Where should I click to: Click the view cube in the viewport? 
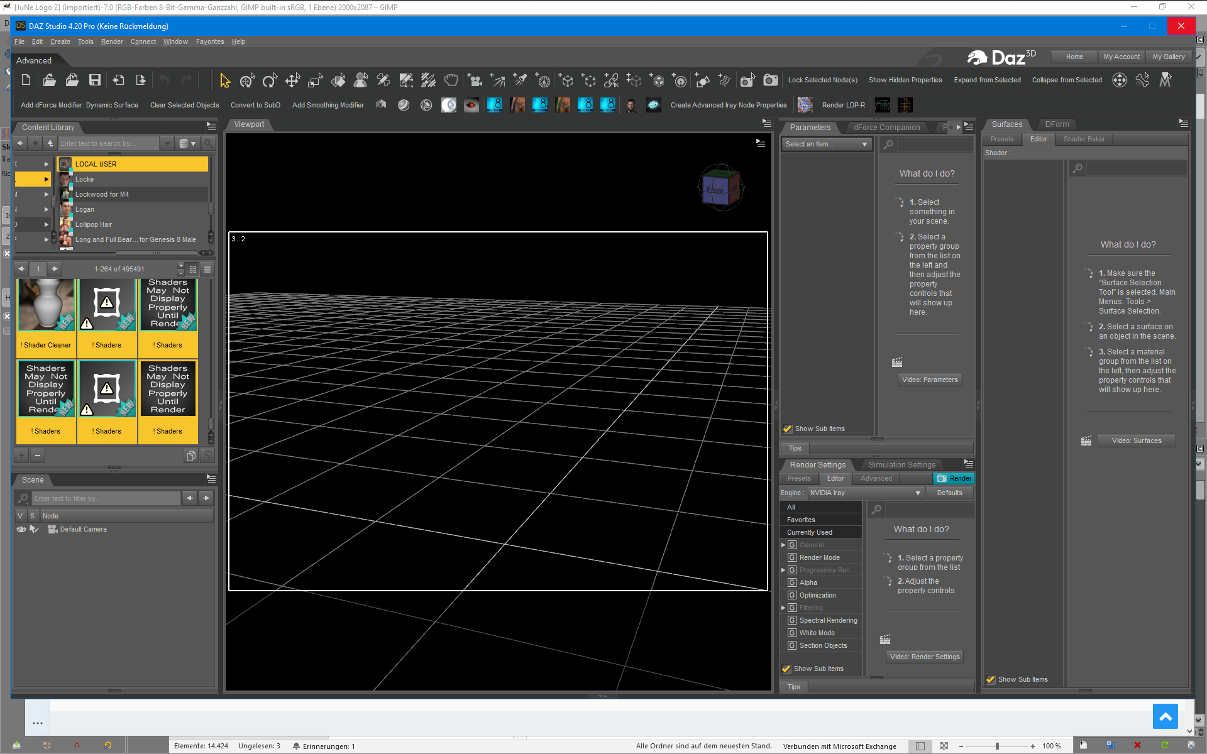coord(720,187)
